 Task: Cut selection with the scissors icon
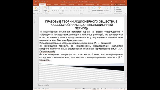point(39,7)
